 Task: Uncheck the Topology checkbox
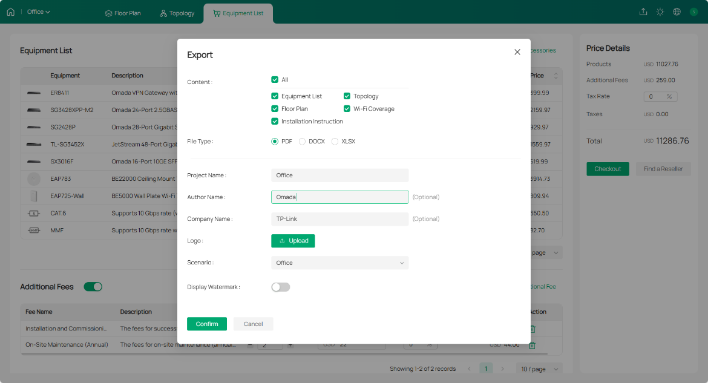point(347,96)
